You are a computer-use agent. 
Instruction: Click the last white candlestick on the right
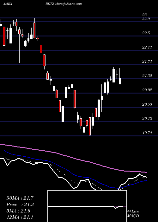click(120, 81)
